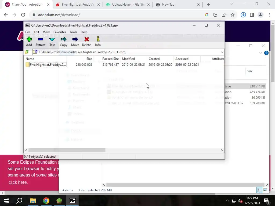Sort by the Name column header
275x206 pixels.
[30, 59]
